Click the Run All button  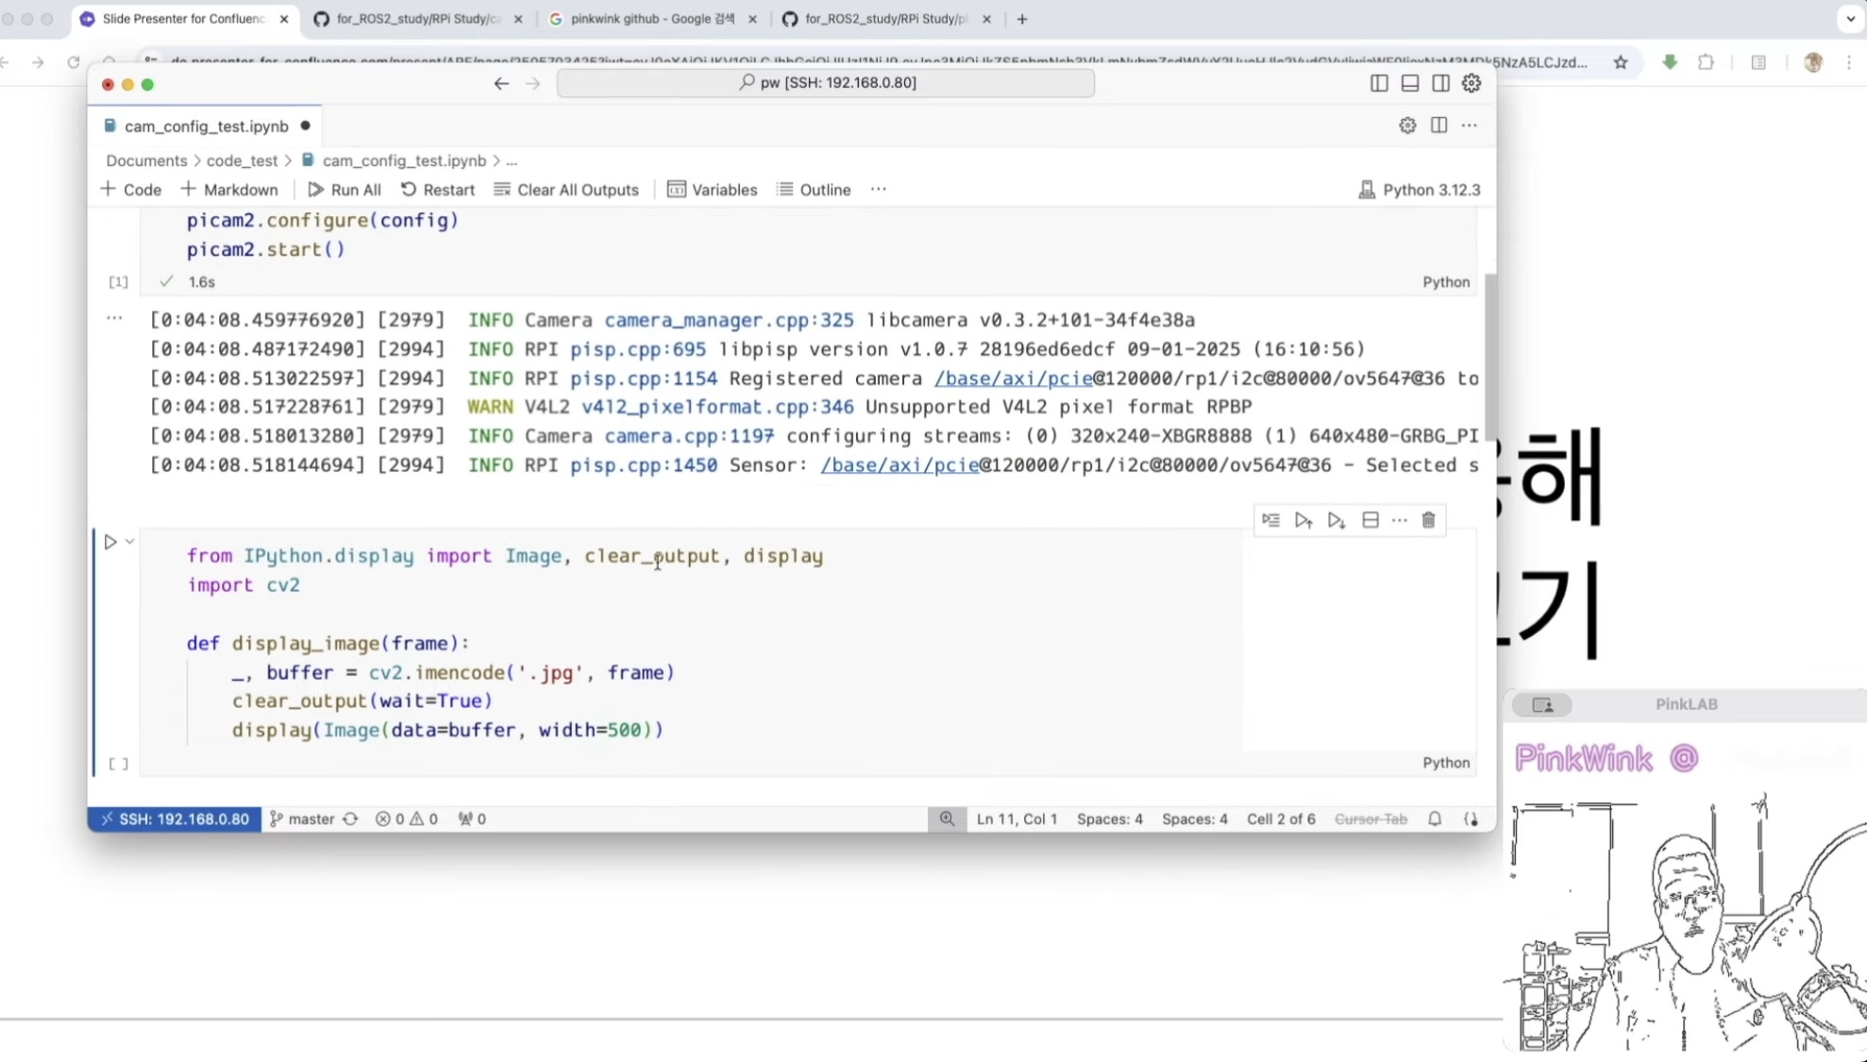pyautogui.click(x=345, y=190)
